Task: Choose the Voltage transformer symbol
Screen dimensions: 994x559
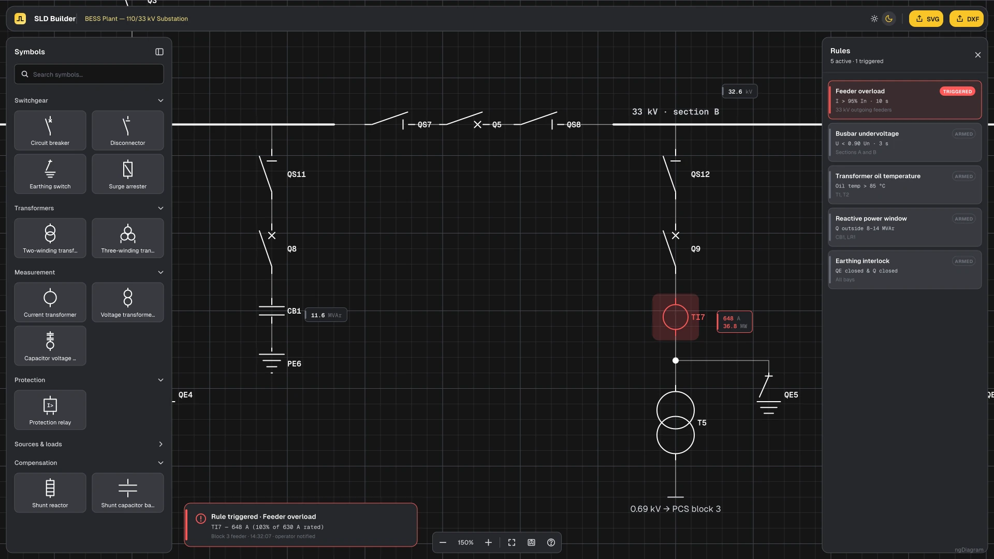Action: point(128,302)
